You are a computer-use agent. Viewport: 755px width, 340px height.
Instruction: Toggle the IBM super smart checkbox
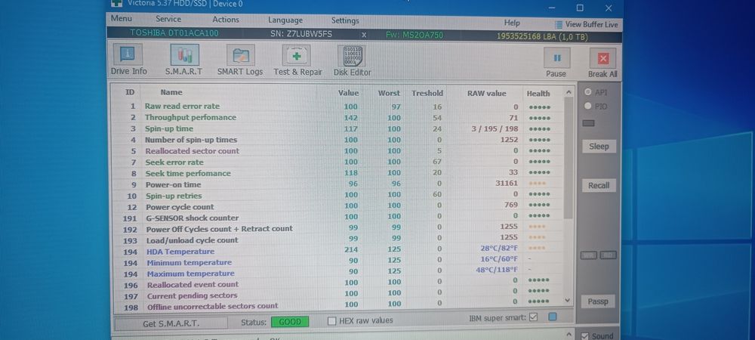click(x=533, y=317)
